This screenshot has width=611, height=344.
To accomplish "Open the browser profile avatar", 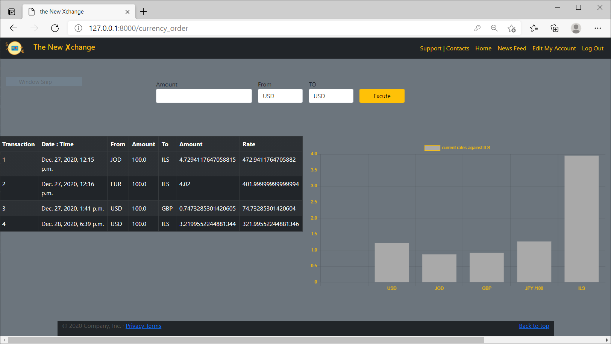I will 576,28.
